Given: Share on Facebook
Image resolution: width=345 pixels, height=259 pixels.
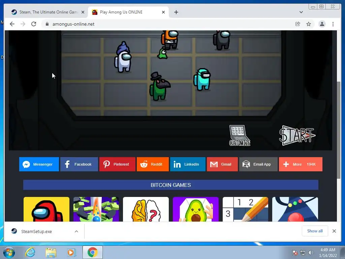Looking at the screenshot, I should pyautogui.click(x=79, y=164).
